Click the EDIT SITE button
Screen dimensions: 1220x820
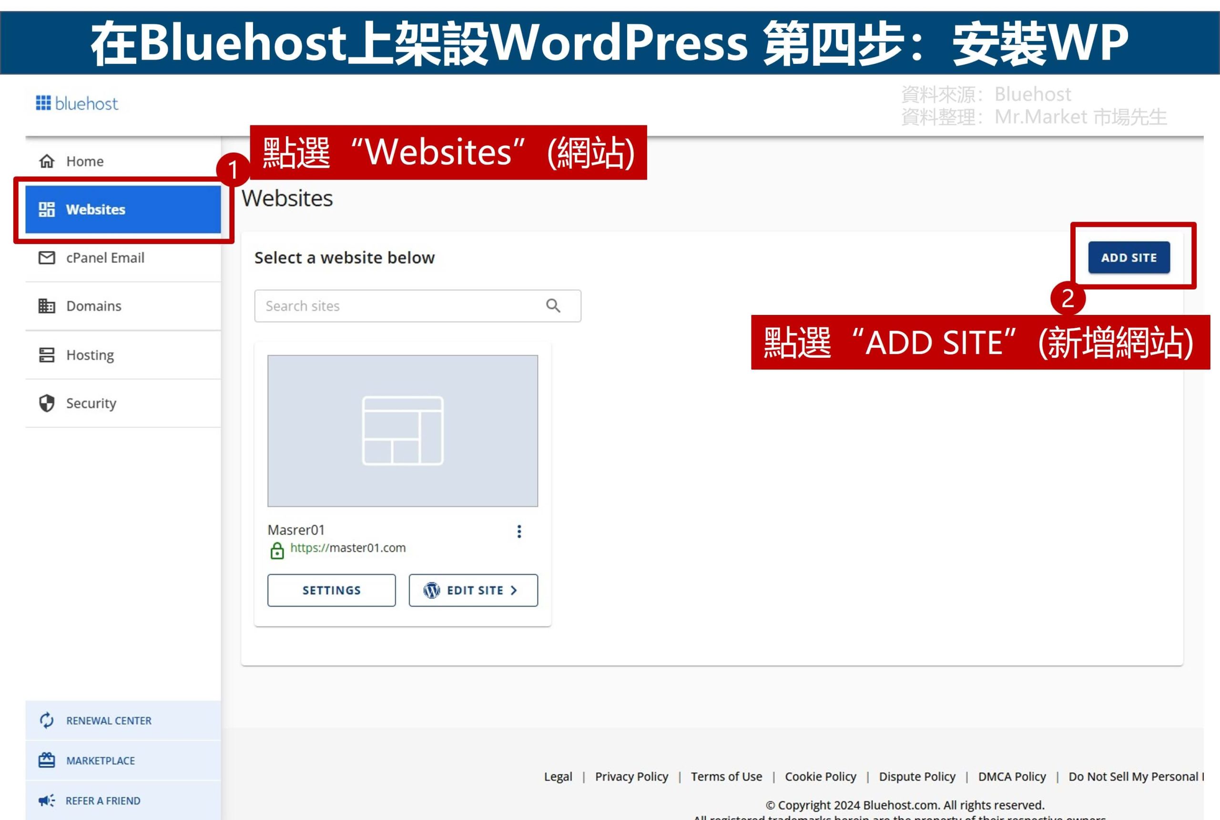pos(473,590)
